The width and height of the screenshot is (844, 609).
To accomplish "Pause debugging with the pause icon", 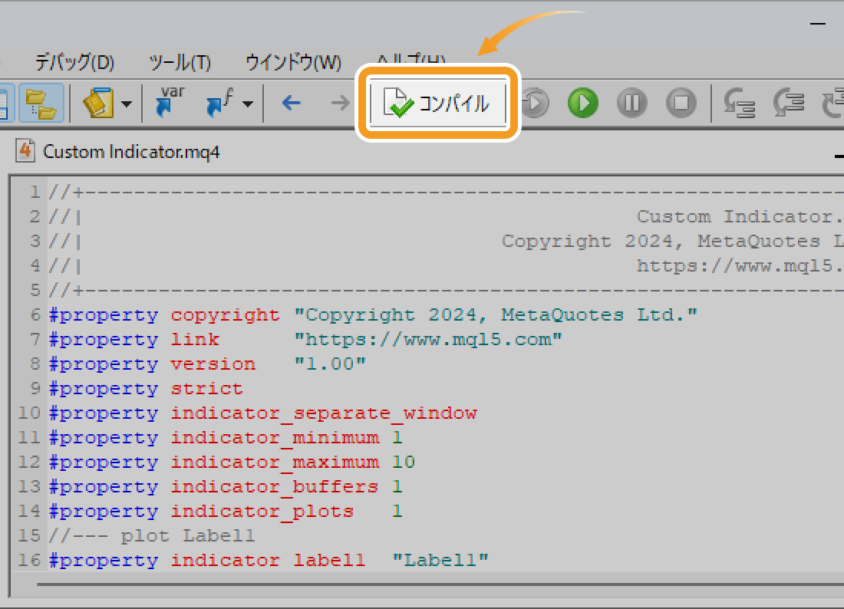I will click(632, 103).
